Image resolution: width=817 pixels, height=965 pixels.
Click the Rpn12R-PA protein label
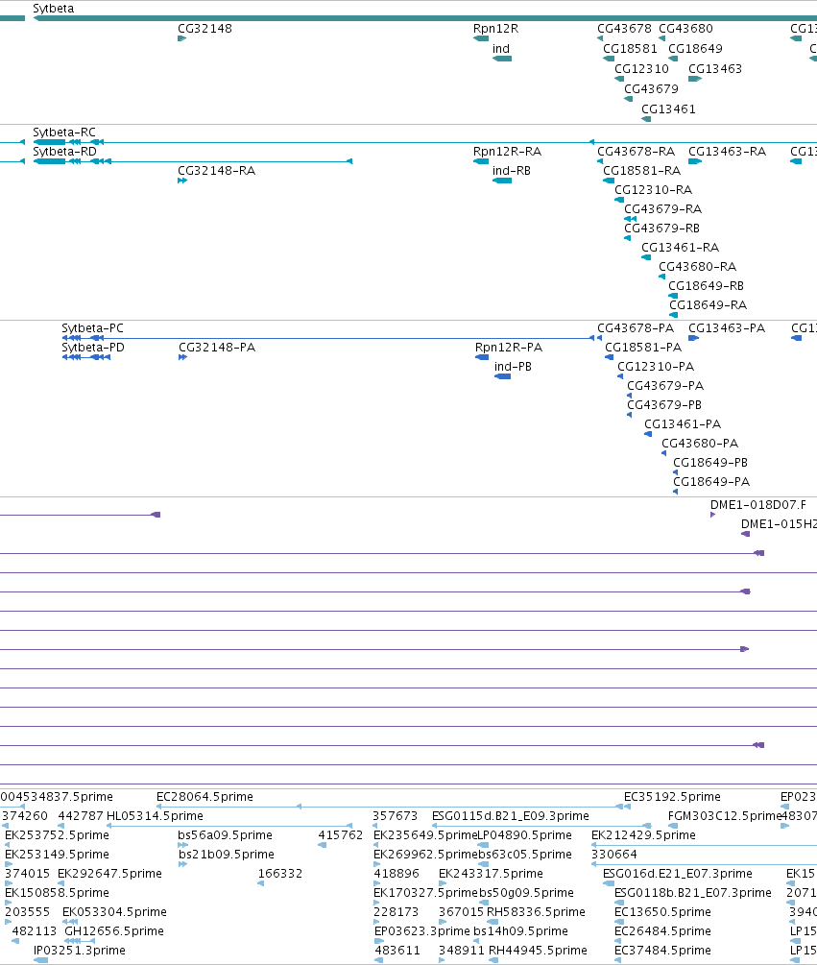509,347
